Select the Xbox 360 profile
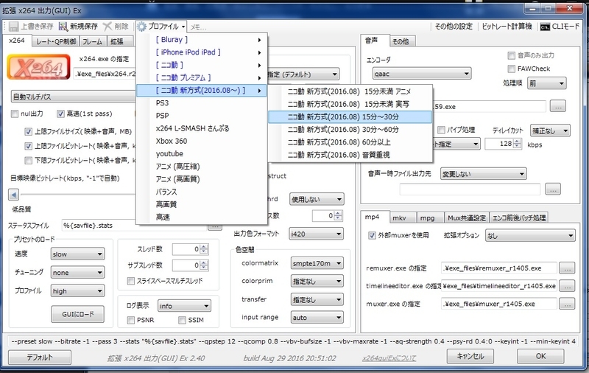Screen dimensions: 589x373 coord(201,141)
